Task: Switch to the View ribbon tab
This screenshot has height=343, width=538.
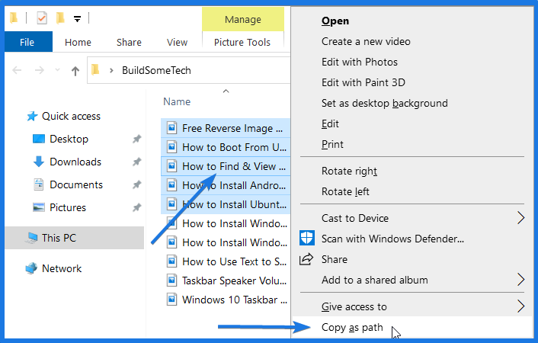Action: [x=177, y=42]
